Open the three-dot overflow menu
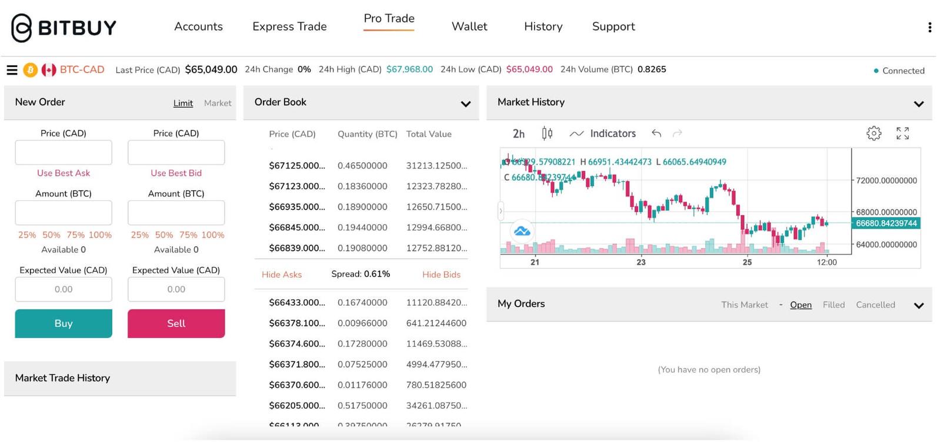 pos(929,27)
